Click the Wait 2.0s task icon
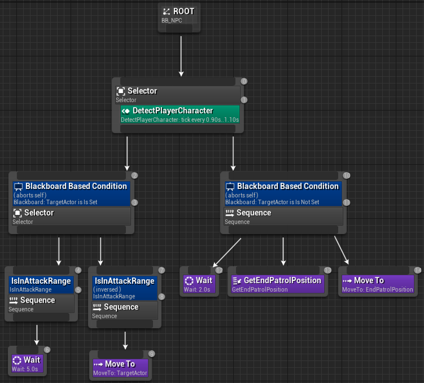424x383 pixels. click(x=189, y=281)
